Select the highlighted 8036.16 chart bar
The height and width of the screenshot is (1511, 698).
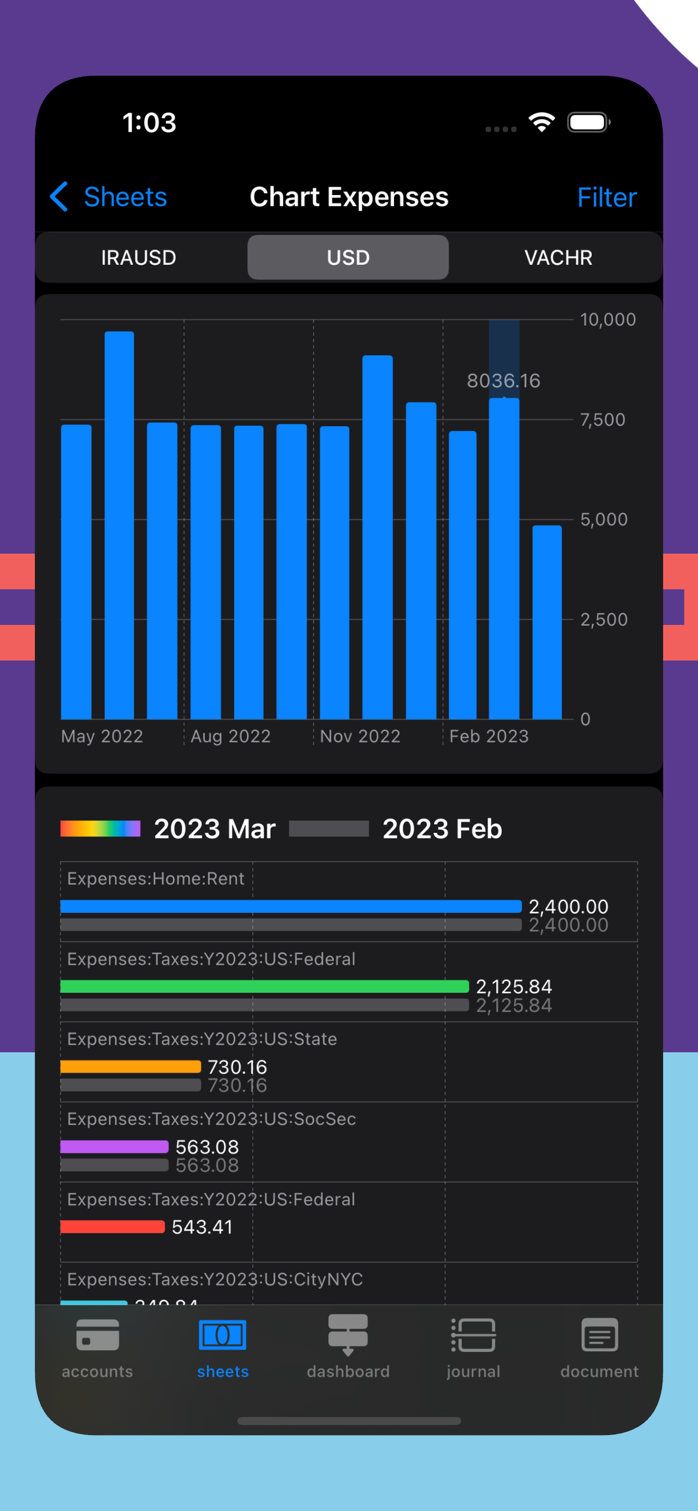coord(504,558)
